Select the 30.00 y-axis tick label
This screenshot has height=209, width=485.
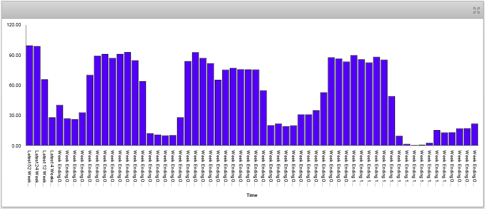16,116
